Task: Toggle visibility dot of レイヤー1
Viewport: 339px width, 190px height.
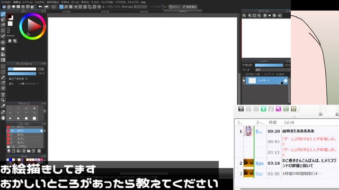Action: [244, 81]
